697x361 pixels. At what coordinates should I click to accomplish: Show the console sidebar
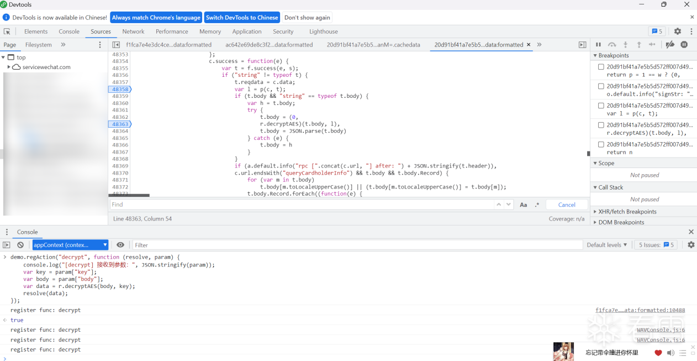(7, 245)
